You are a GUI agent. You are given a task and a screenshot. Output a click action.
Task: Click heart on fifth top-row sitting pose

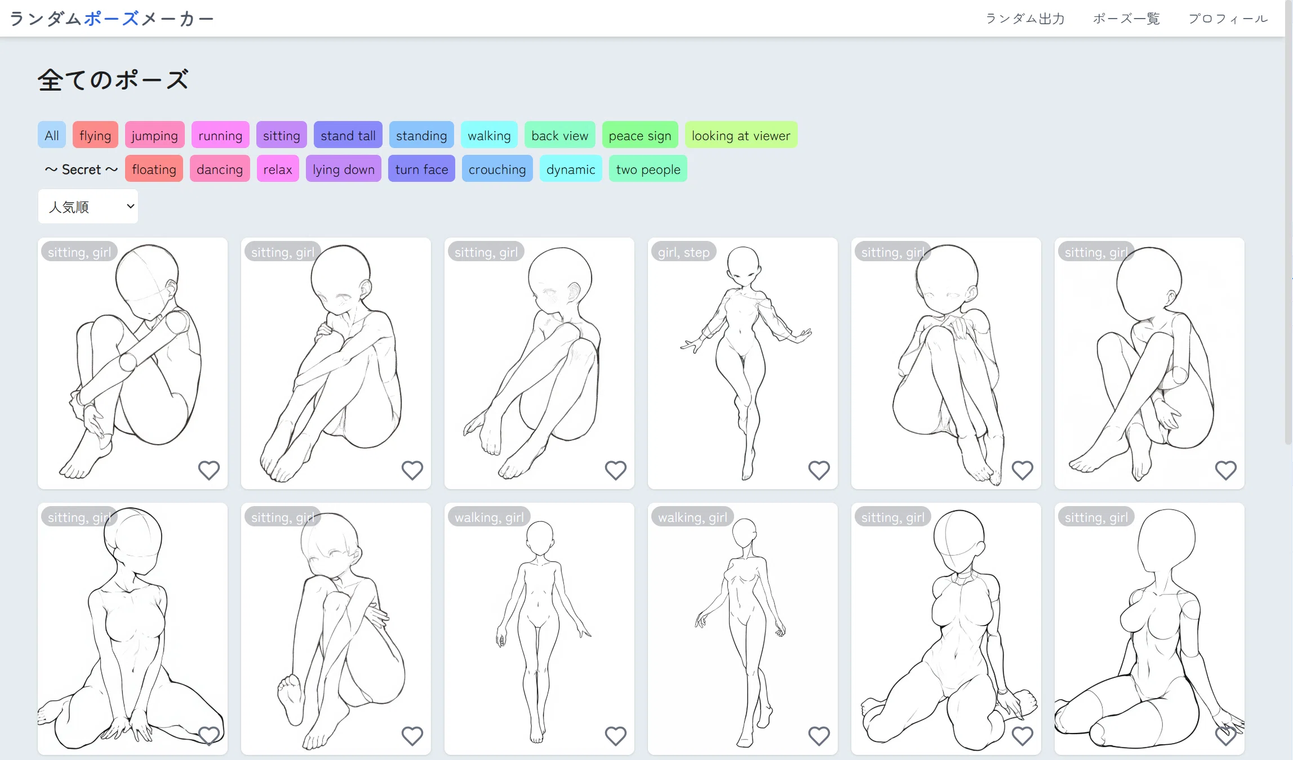coord(1022,470)
